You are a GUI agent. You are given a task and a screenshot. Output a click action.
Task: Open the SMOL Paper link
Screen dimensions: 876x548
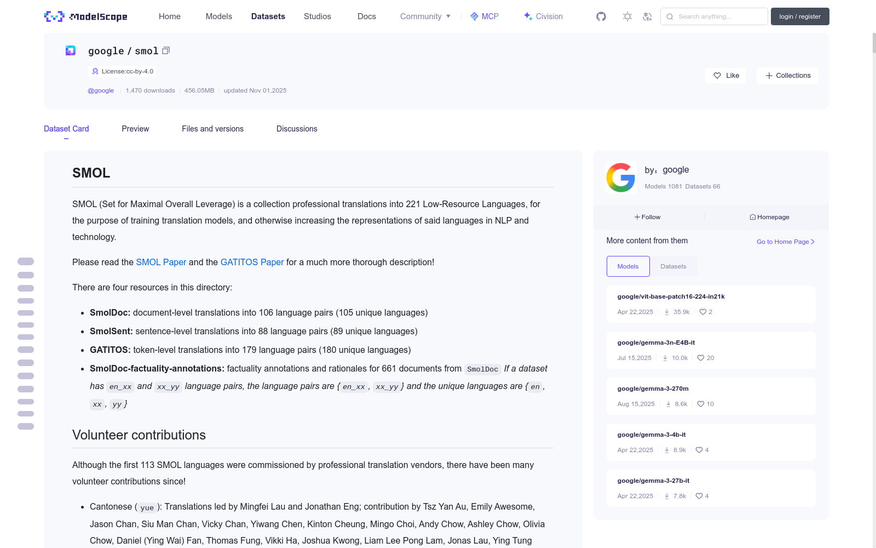(161, 262)
